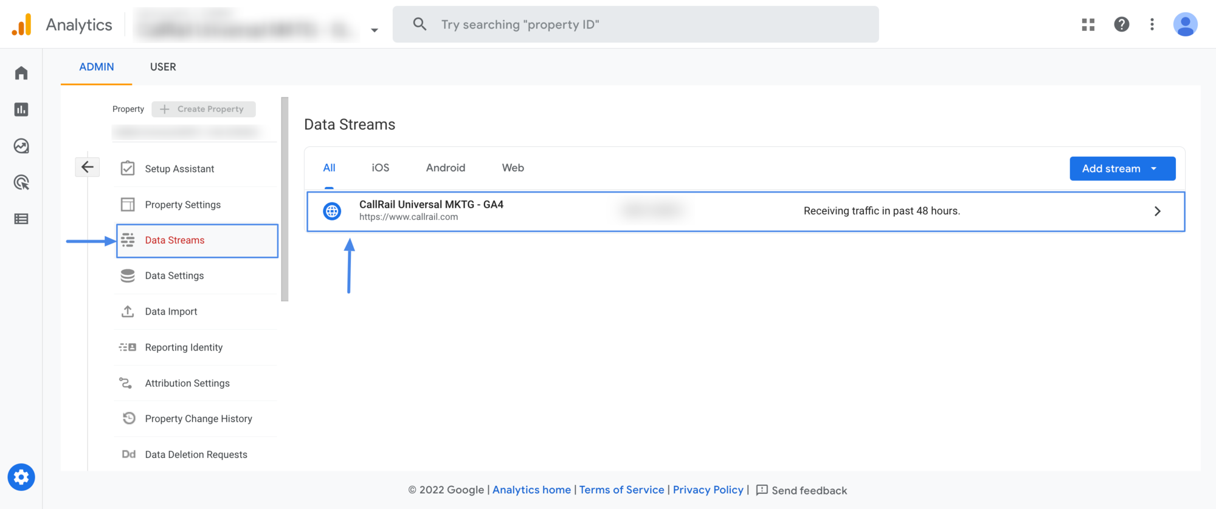Click the property column scrollbar

(x=285, y=199)
